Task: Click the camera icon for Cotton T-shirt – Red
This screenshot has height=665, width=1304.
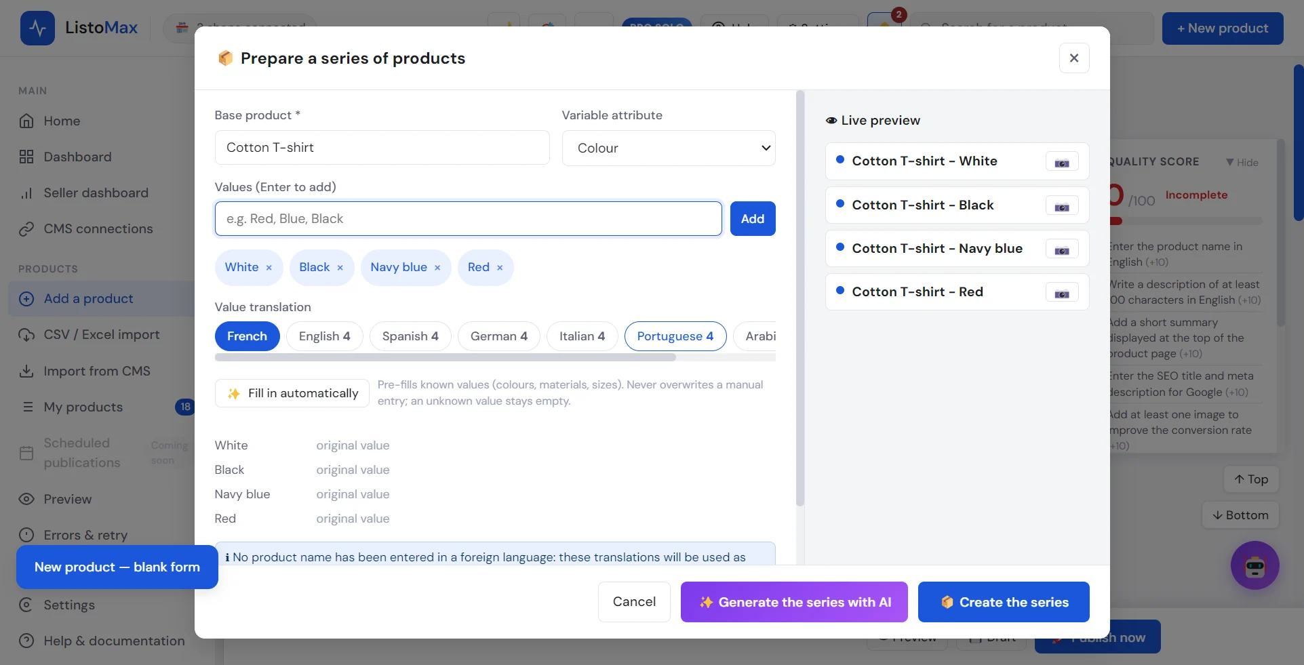Action: pos(1062,293)
